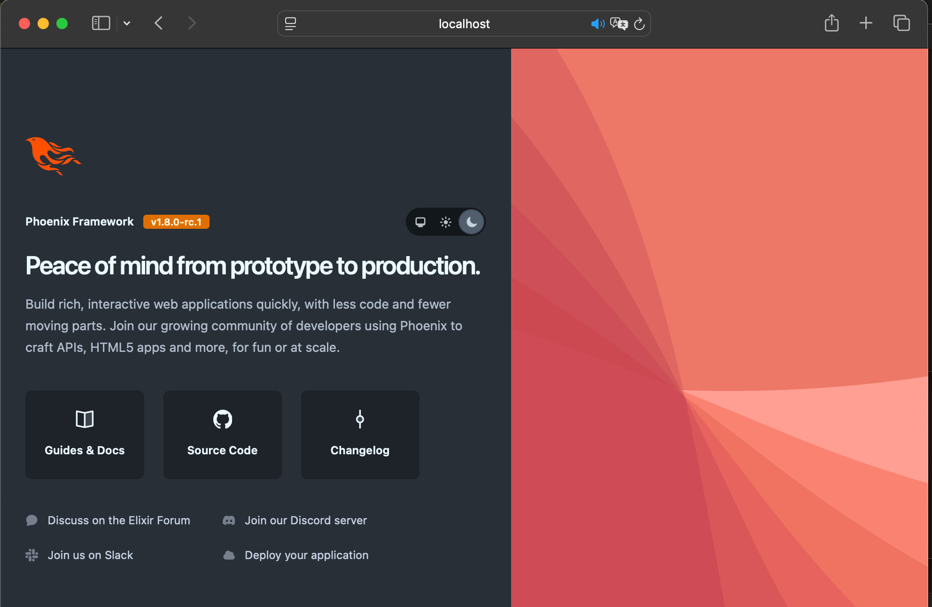Image resolution: width=932 pixels, height=607 pixels.
Task: Show the tab overview
Action: [901, 23]
